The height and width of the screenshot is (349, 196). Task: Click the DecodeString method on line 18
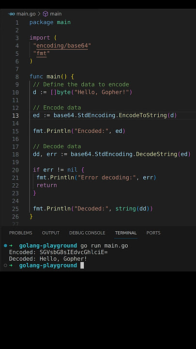(157, 154)
